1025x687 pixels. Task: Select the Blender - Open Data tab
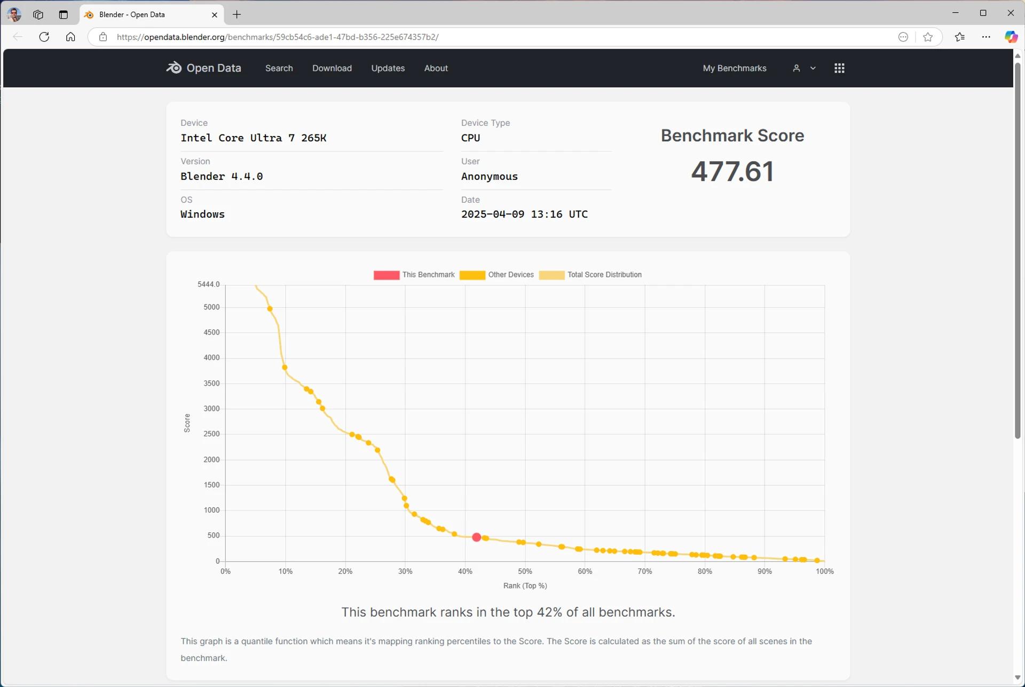(x=152, y=14)
